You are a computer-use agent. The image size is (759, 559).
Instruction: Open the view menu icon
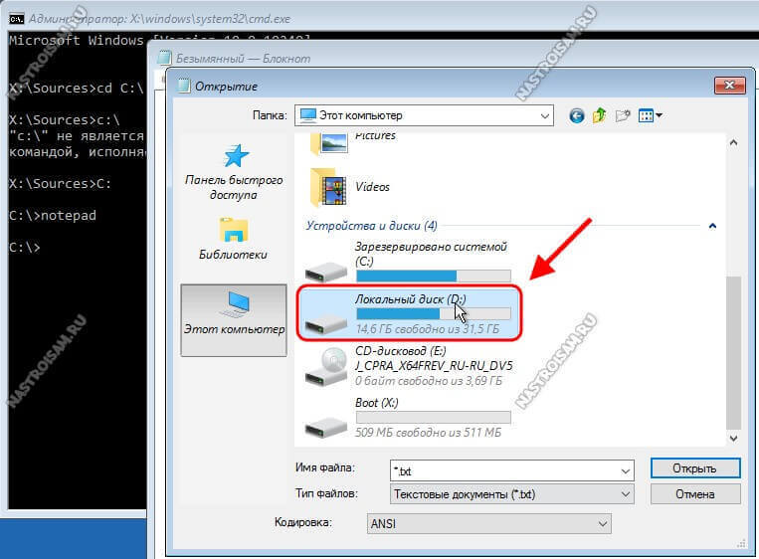click(x=651, y=115)
